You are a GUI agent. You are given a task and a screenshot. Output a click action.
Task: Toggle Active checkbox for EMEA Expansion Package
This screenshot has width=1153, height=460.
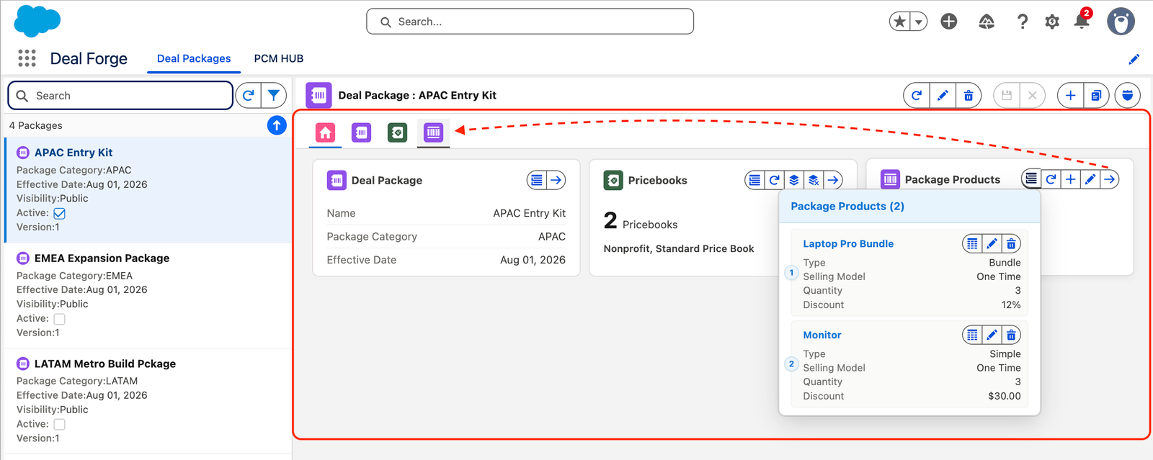(x=60, y=319)
